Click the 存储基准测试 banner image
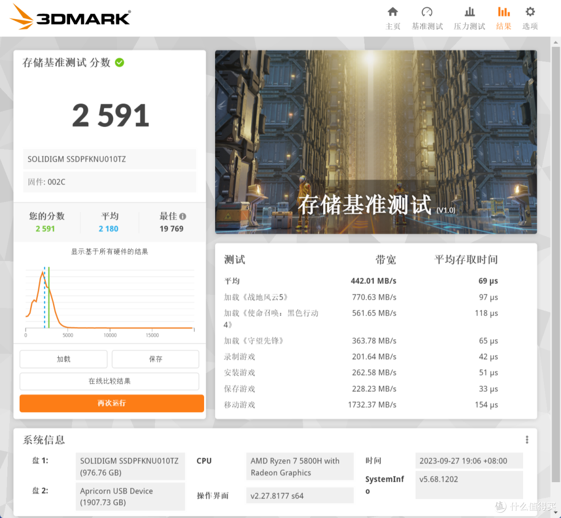This screenshot has height=518, width=561. tap(376, 142)
